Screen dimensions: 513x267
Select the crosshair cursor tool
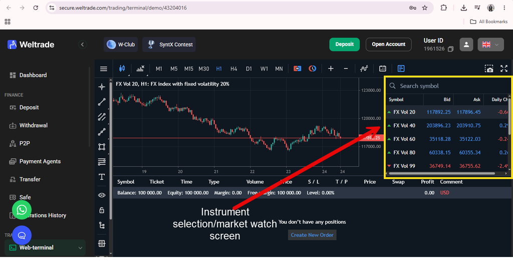click(102, 86)
